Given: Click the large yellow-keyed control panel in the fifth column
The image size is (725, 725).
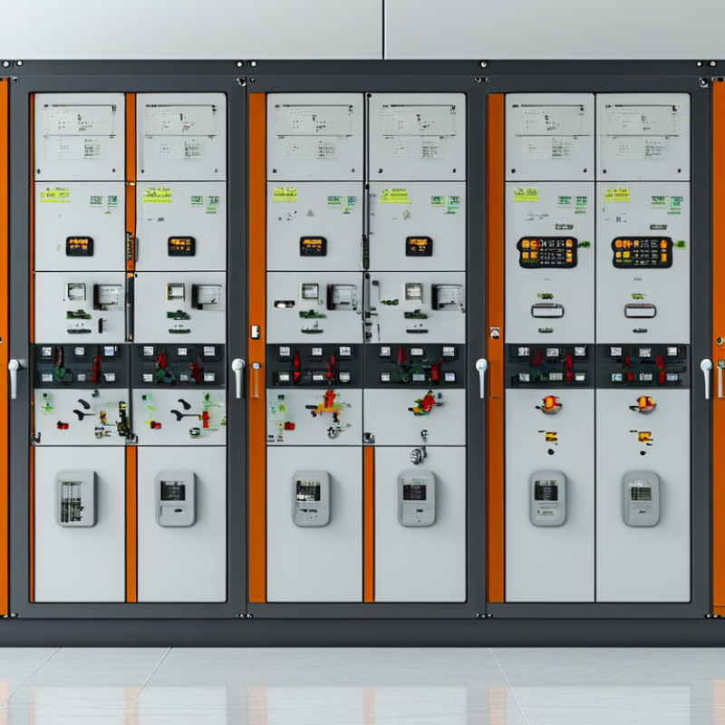Looking at the screenshot, I should pos(547,253).
